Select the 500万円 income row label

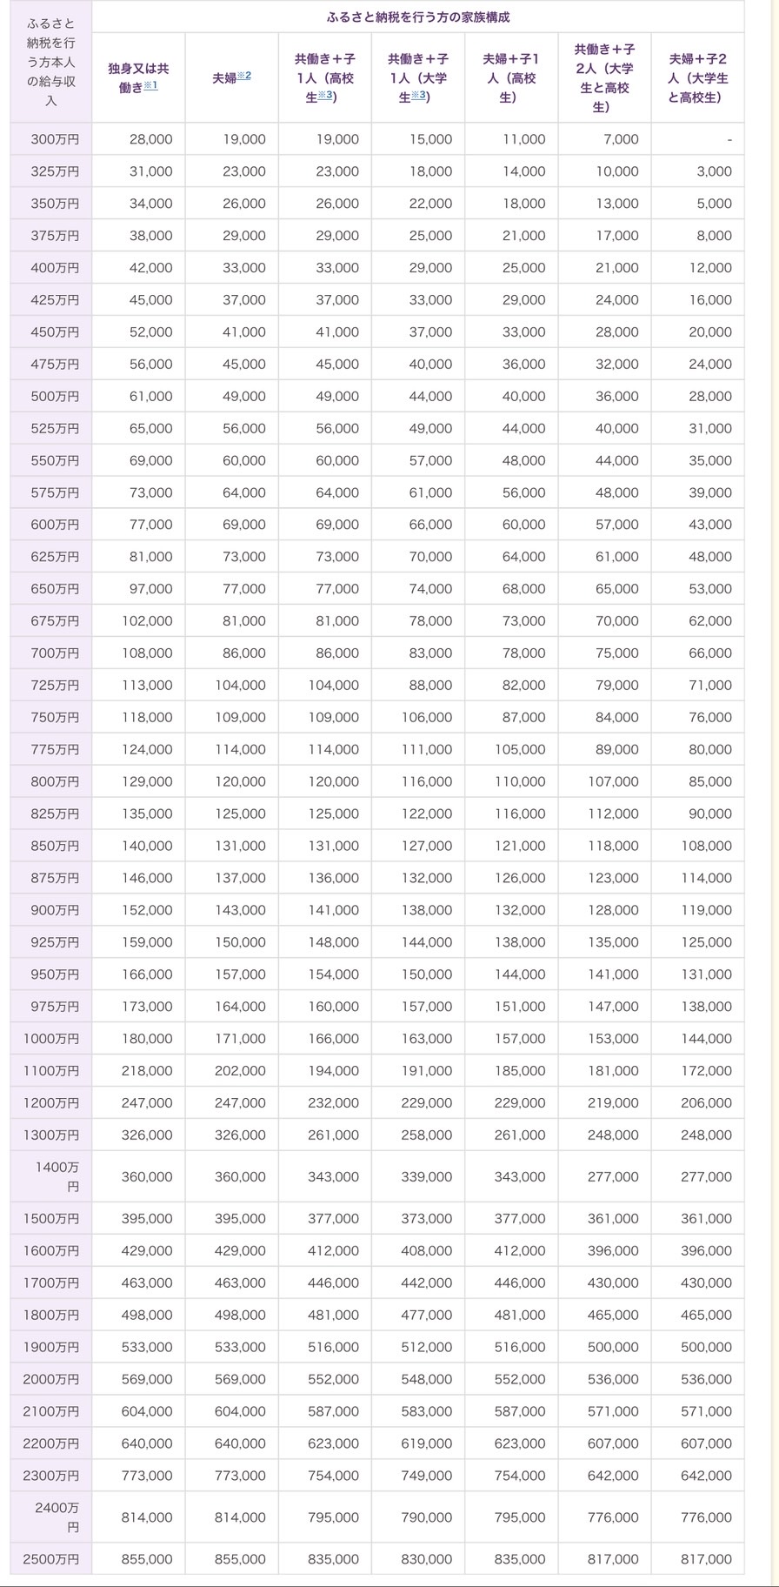click(x=55, y=396)
